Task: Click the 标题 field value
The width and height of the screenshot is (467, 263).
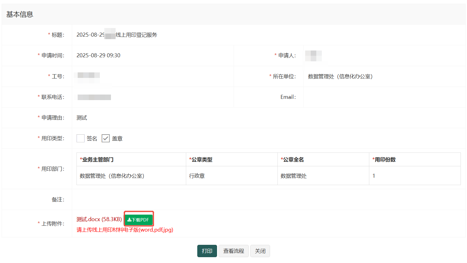Action: click(117, 35)
